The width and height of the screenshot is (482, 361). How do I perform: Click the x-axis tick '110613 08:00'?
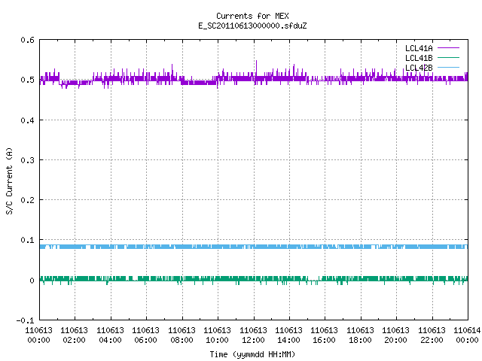tap(182, 335)
